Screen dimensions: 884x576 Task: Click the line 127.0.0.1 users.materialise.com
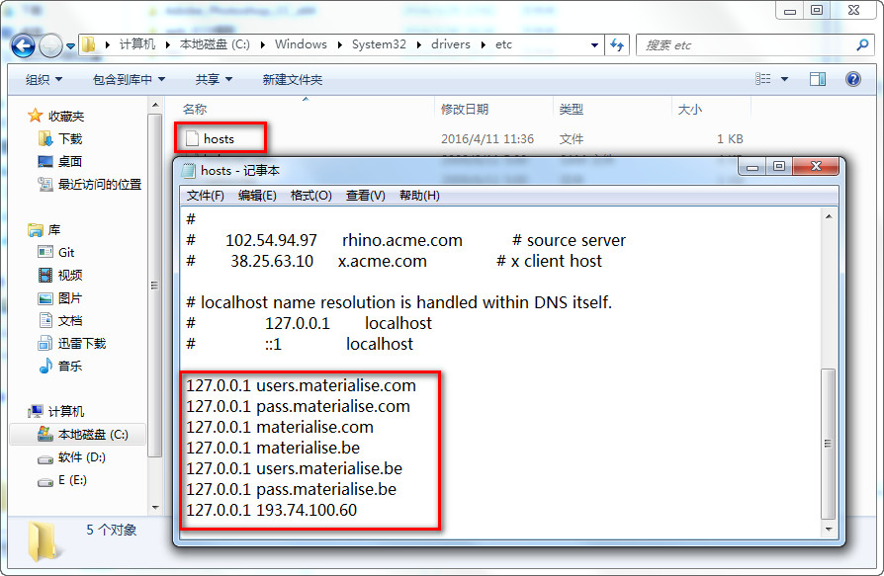point(301,385)
